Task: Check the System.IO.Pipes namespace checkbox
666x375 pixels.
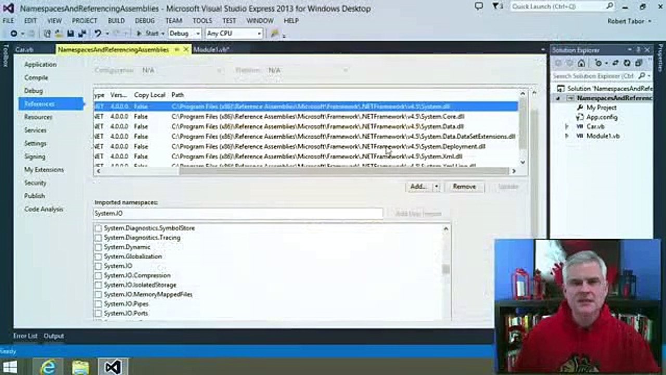Action: click(98, 304)
